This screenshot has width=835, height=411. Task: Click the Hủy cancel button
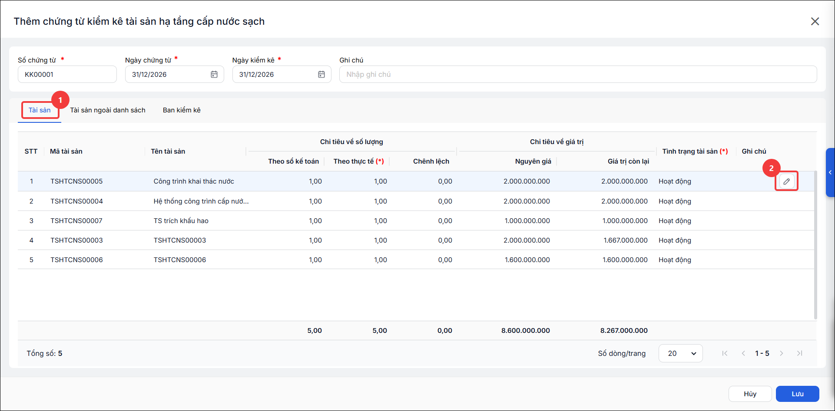tap(750, 394)
